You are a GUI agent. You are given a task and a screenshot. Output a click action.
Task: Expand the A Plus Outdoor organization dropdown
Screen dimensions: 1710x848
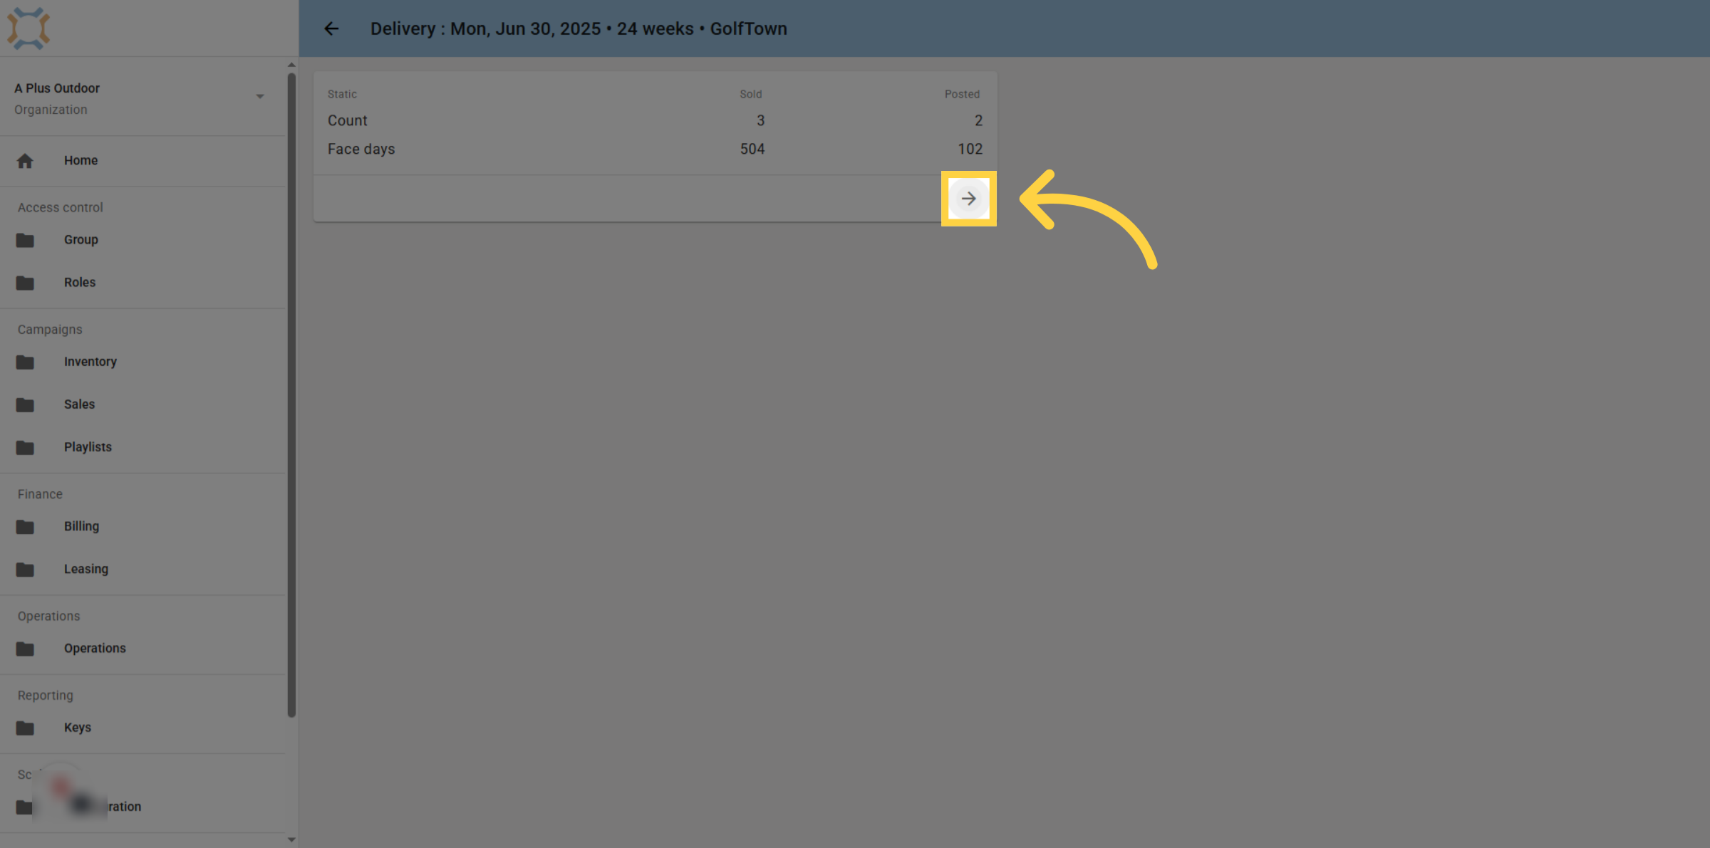click(x=260, y=96)
